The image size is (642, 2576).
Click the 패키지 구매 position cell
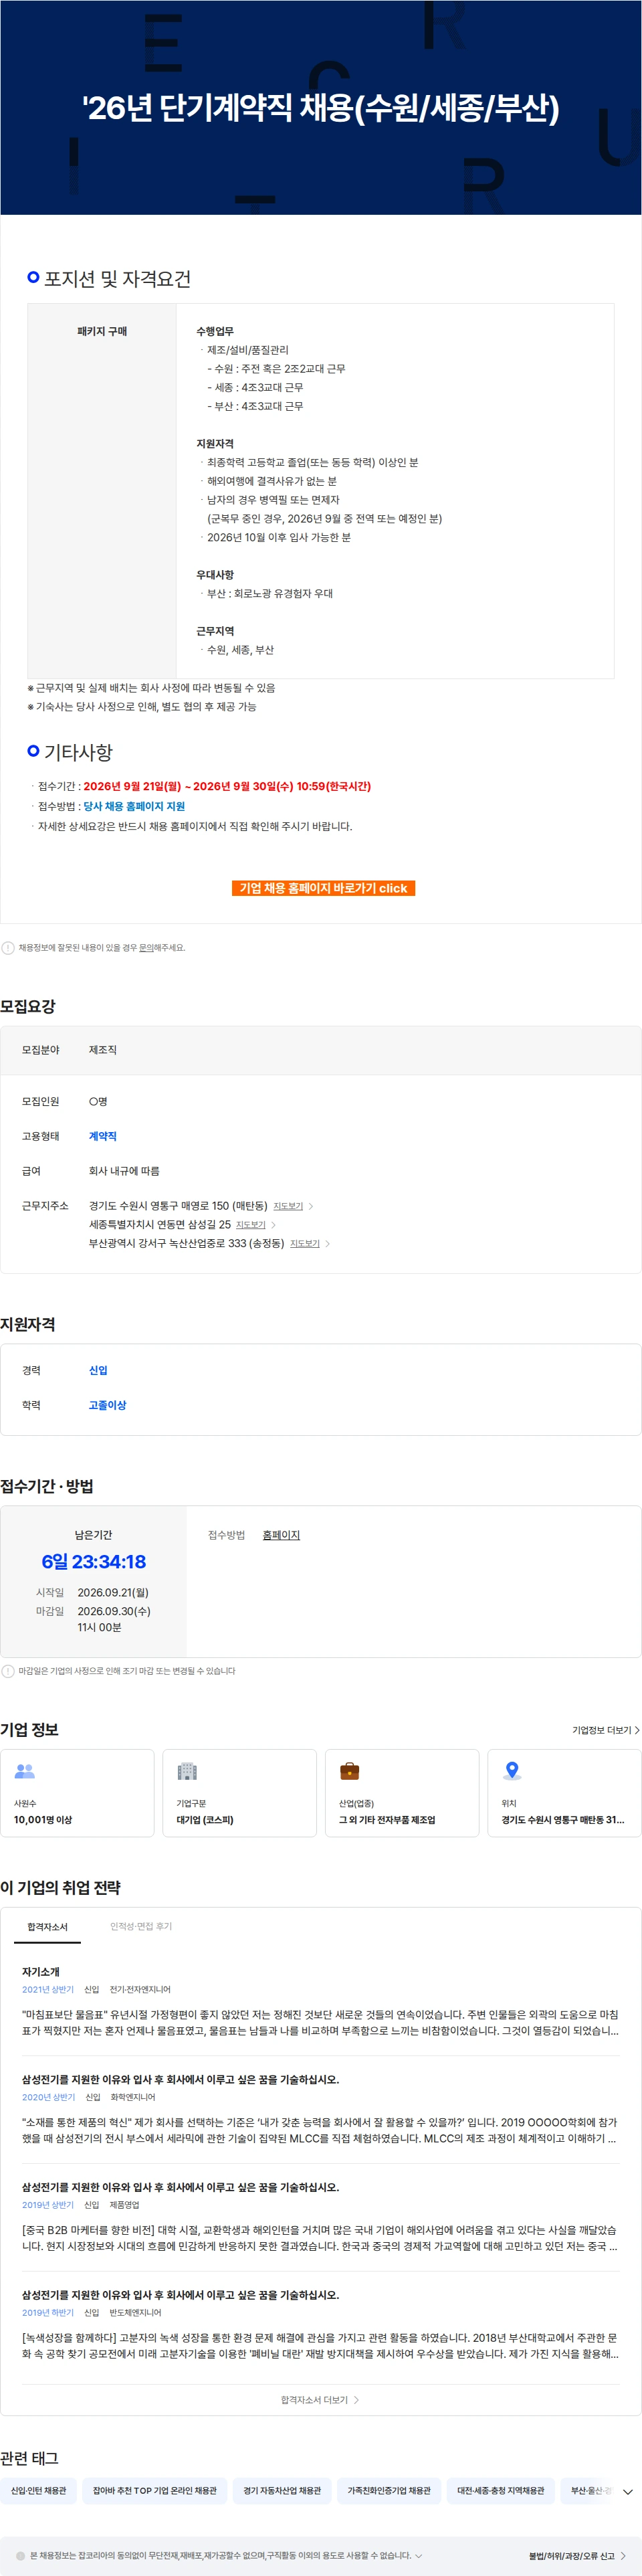[x=102, y=491]
